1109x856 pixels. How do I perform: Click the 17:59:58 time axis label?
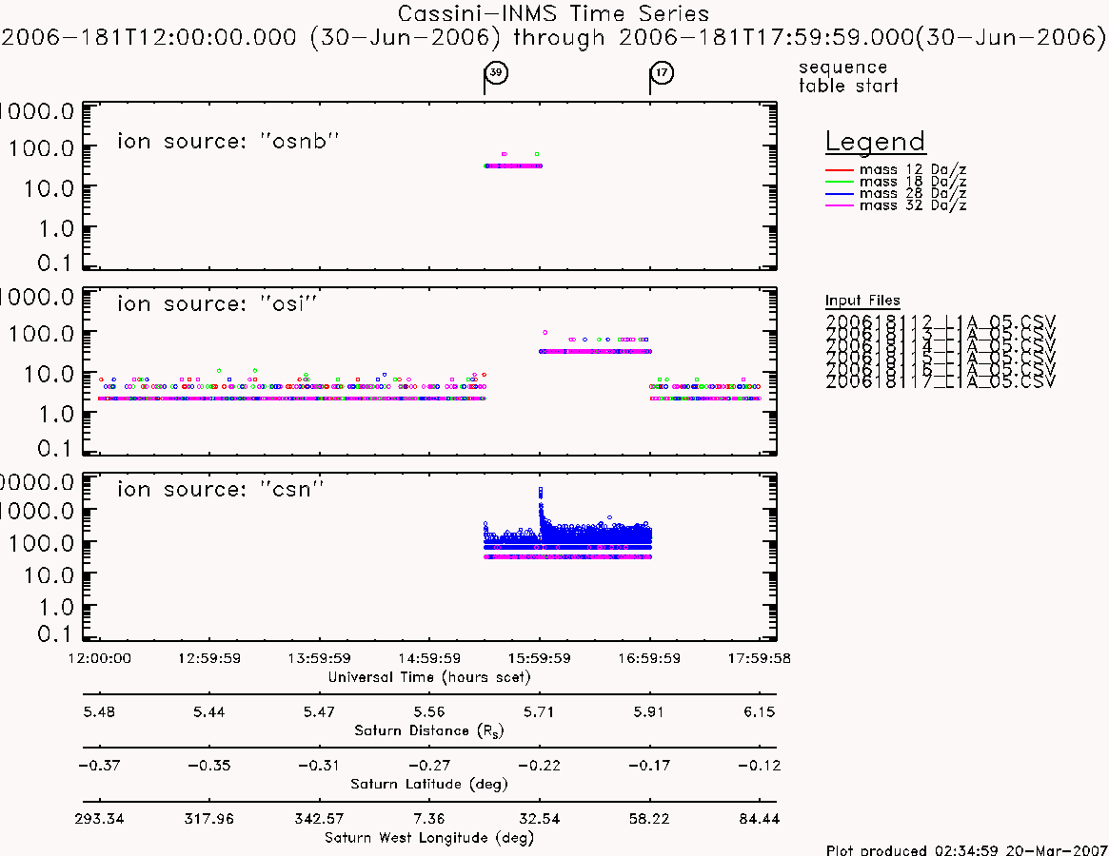point(760,658)
